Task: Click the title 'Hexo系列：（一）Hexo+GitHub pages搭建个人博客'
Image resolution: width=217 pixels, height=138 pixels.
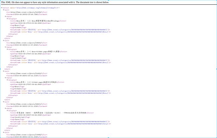Action: click(38, 52)
